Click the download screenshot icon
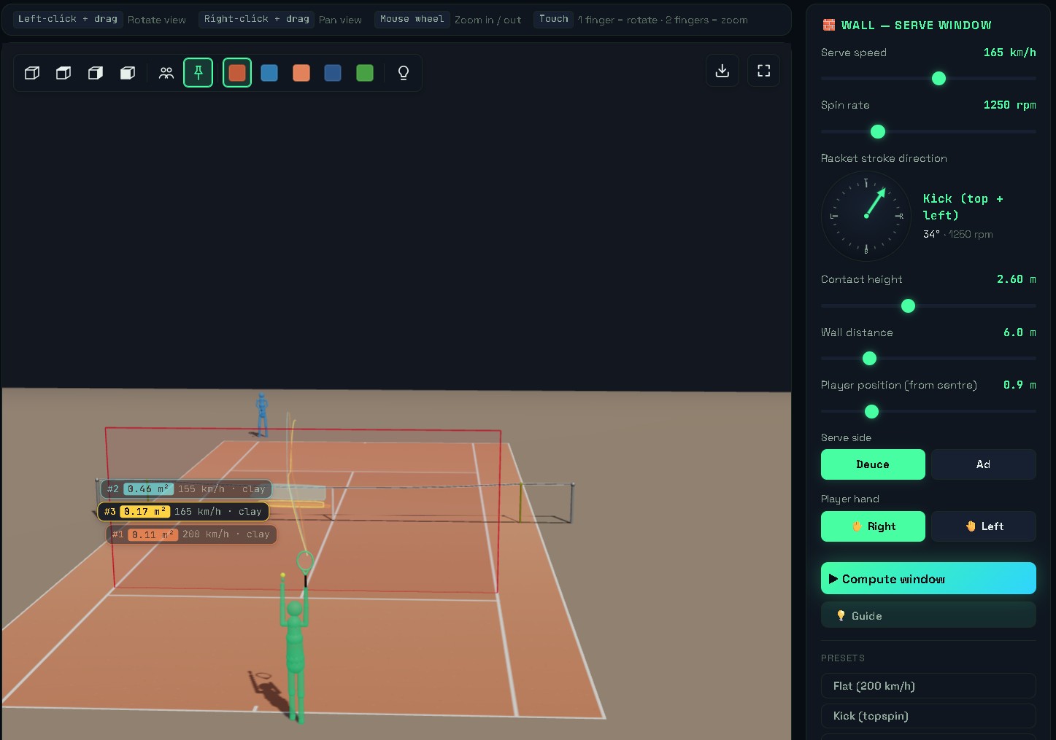The width and height of the screenshot is (1056, 740). (722, 71)
